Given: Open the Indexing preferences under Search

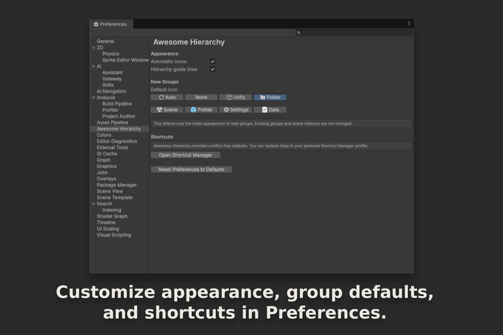Looking at the screenshot, I should coord(112,210).
